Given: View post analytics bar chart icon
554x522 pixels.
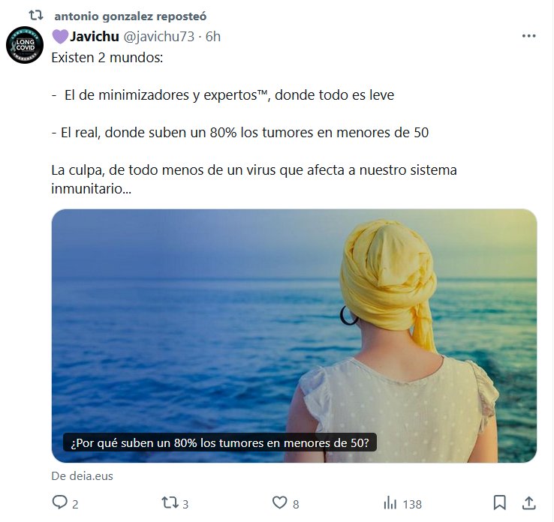Looking at the screenshot, I should tap(390, 503).
